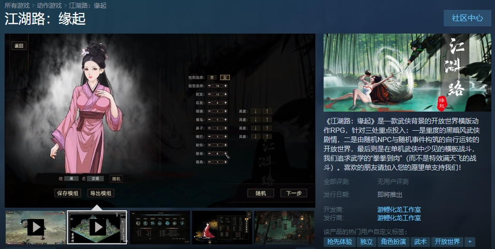Click the plus icon for 脸饰

click(x=225, y=145)
